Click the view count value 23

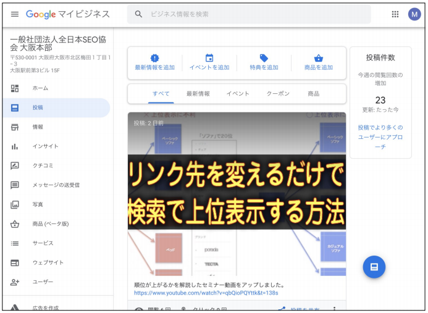coord(380,101)
